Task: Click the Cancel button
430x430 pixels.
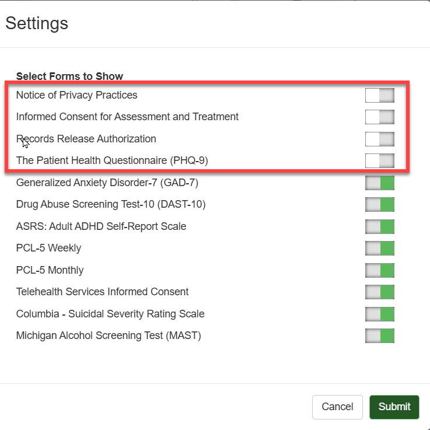Action: click(337, 407)
